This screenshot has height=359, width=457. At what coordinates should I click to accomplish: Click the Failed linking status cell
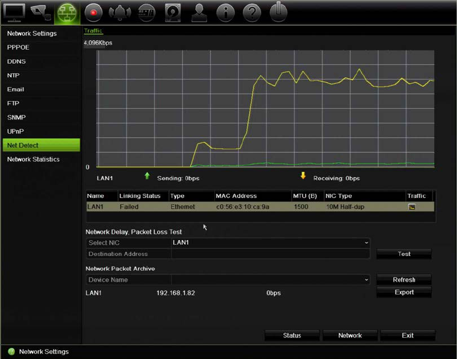tap(129, 207)
